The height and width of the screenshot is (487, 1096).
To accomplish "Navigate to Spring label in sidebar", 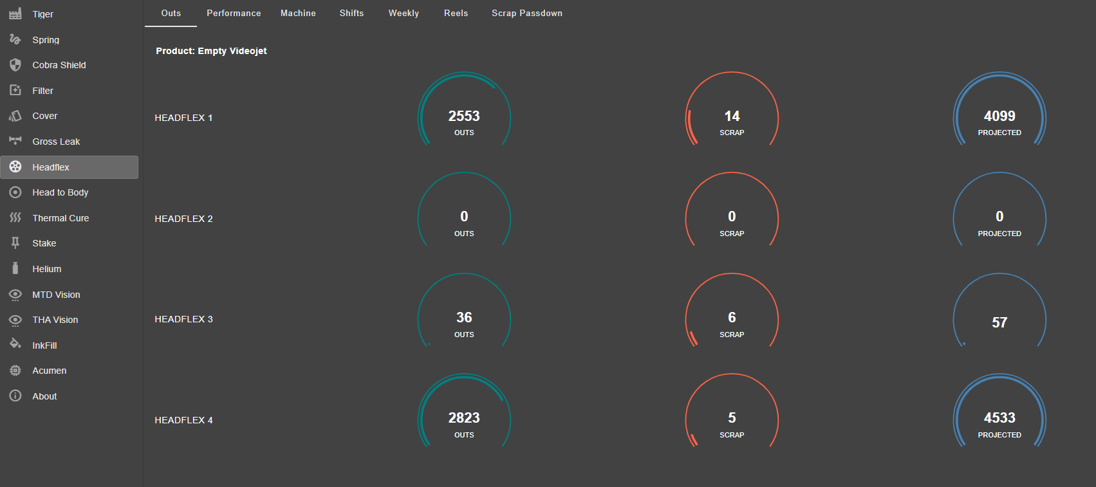I will click(x=46, y=40).
